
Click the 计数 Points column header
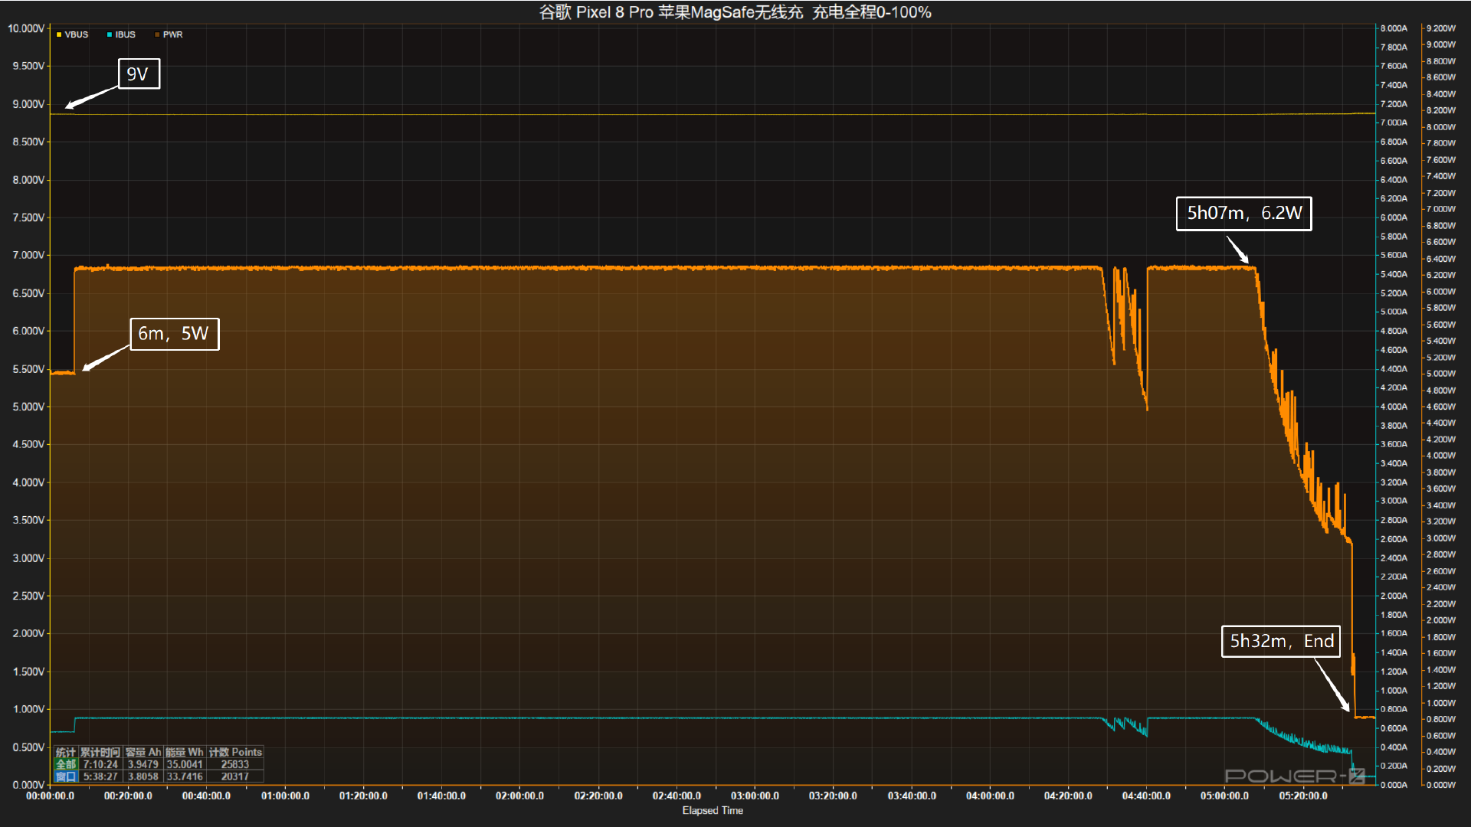[x=235, y=752]
